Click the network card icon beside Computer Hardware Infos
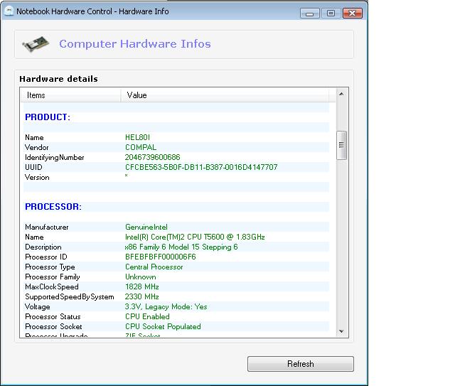The height and width of the screenshot is (386, 455). click(36, 44)
